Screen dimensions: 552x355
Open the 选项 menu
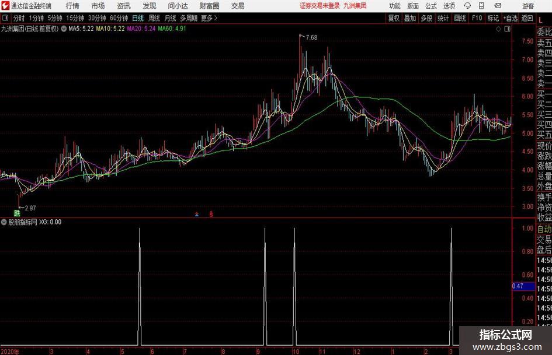[x=449, y=6]
